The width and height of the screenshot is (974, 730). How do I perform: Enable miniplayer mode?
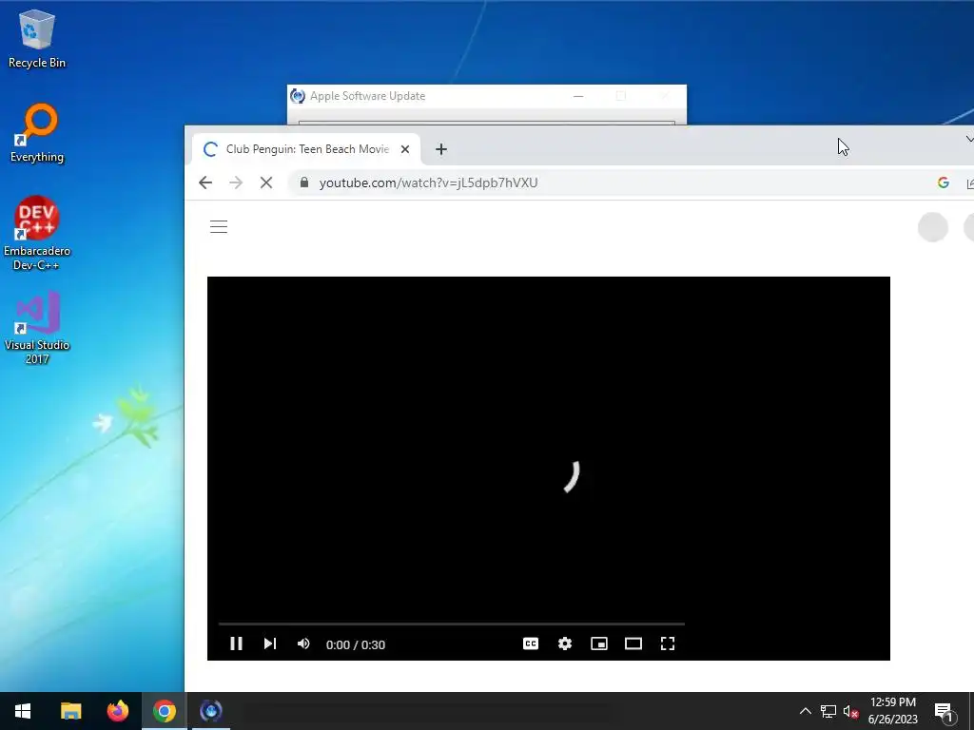(x=599, y=644)
